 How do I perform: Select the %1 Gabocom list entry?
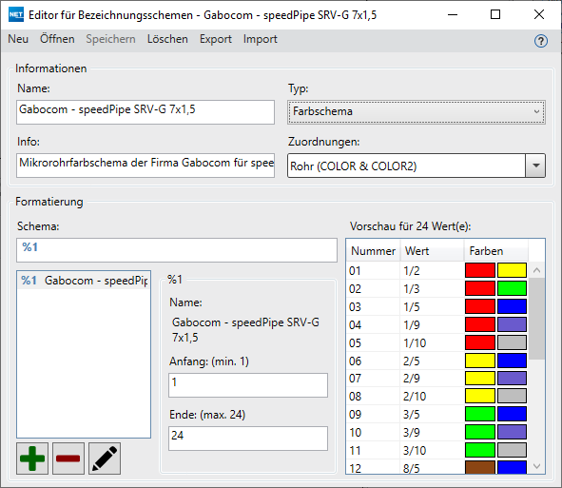click(x=84, y=281)
